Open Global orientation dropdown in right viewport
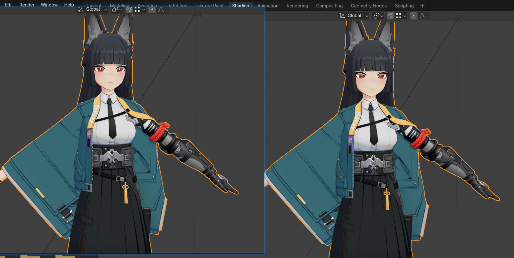The height and width of the screenshot is (258, 514). point(354,16)
